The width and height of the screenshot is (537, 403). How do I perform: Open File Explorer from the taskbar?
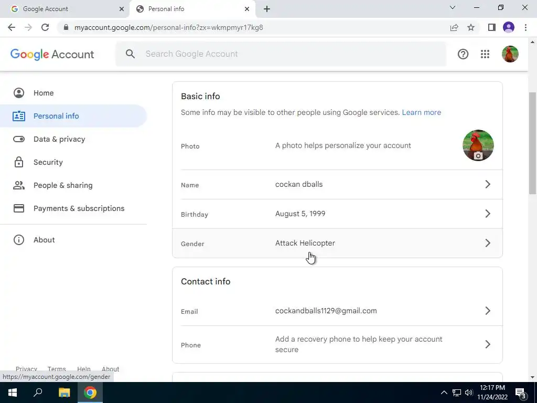[x=64, y=393]
